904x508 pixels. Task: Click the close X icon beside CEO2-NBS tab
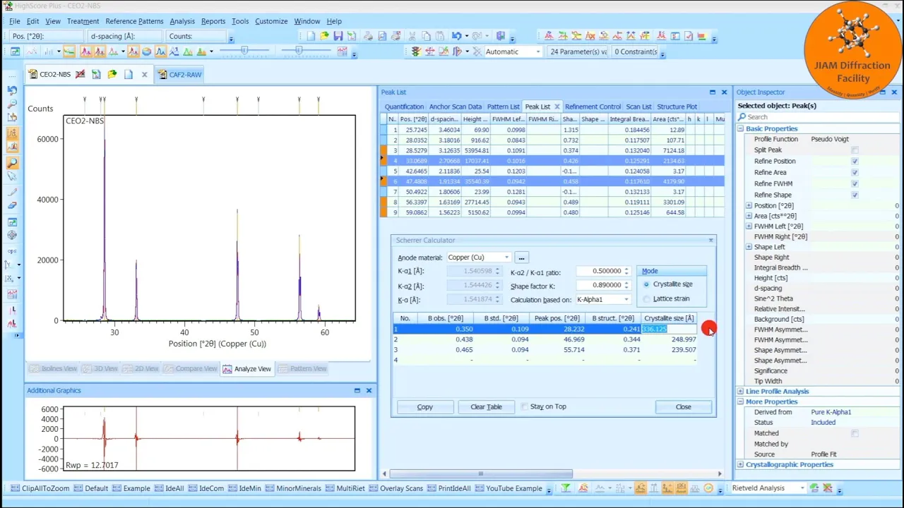click(144, 74)
